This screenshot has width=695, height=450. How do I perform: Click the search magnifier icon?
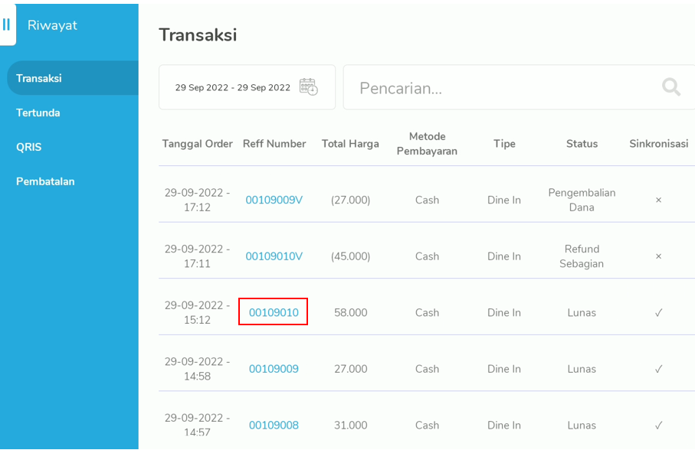[671, 87]
